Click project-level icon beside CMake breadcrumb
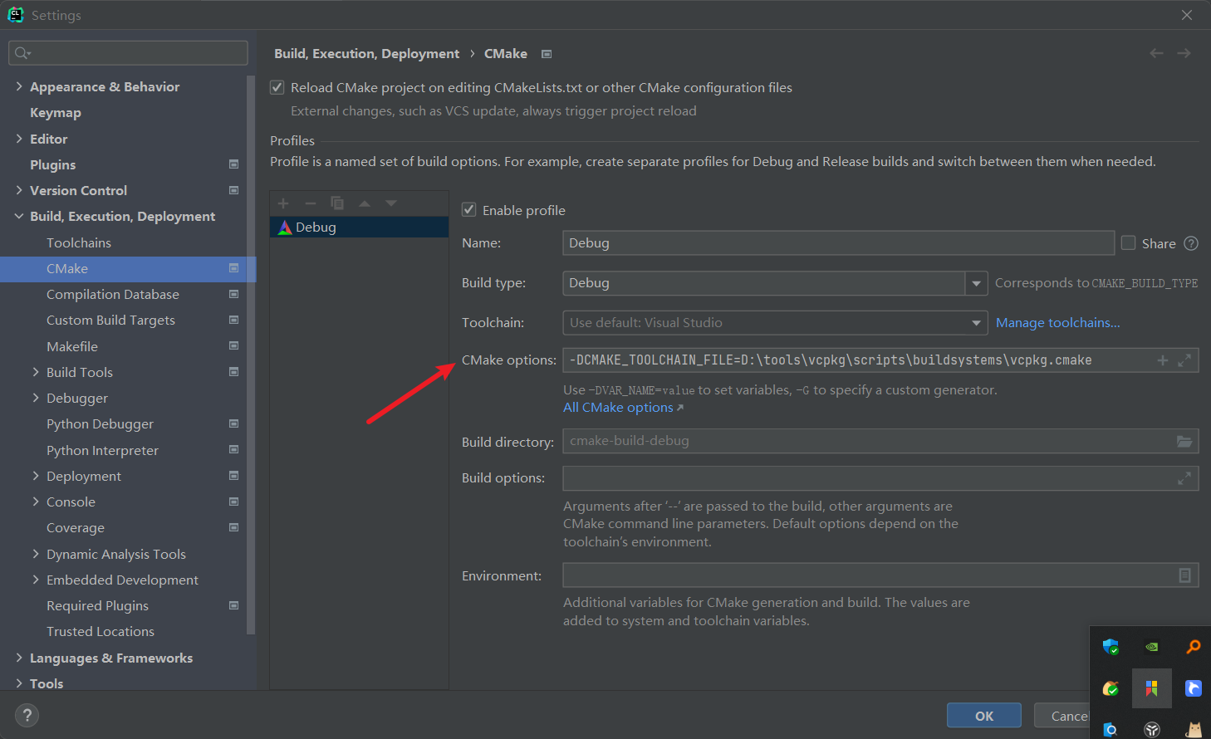Image resolution: width=1211 pixels, height=739 pixels. [547, 54]
